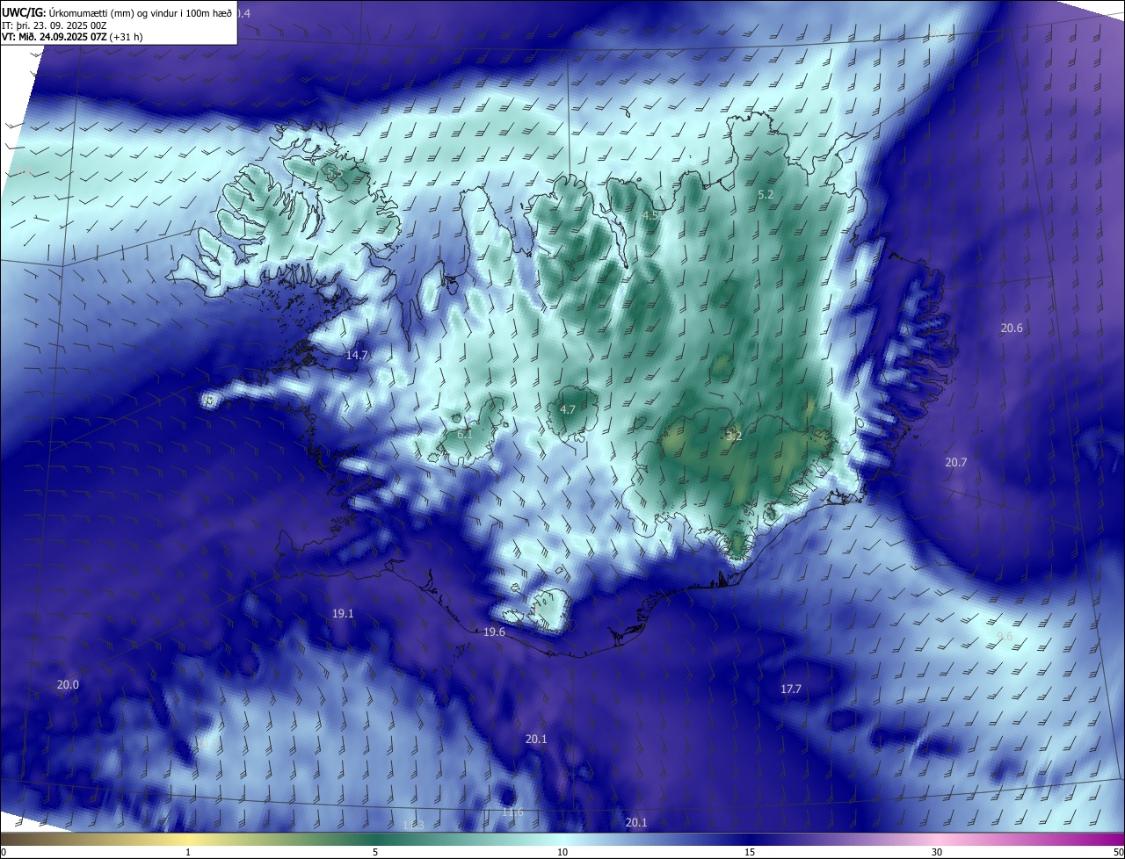Select the init time "IT: þri. 23. 09. 2025 00Z"
This screenshot has height=859, width=1125.
pos(54,25)
